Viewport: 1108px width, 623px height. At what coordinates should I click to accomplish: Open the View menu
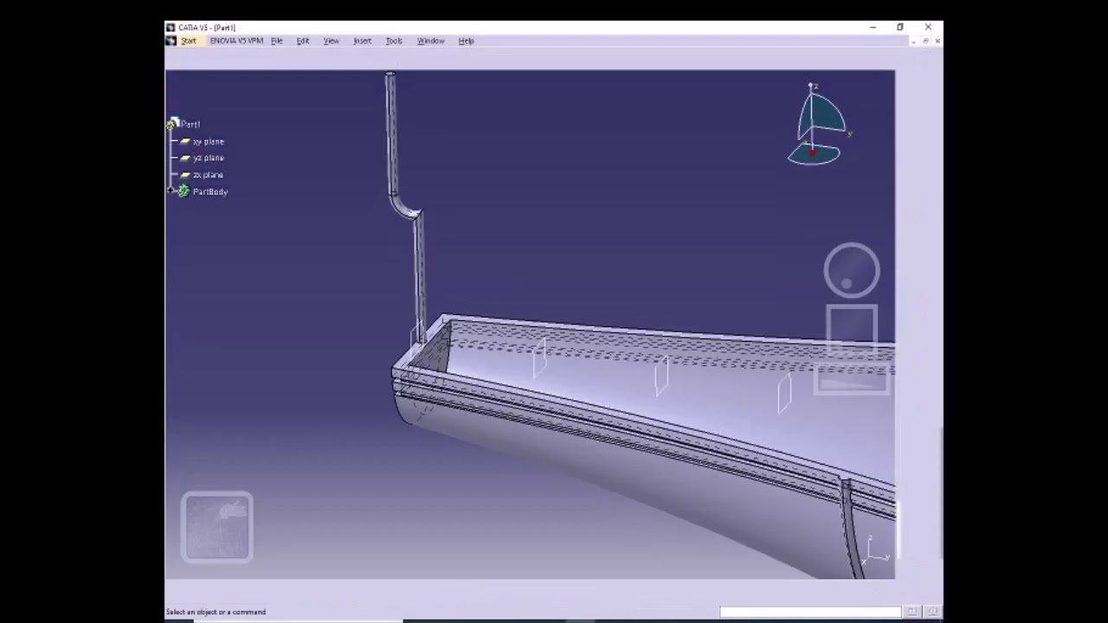point(332,41)
